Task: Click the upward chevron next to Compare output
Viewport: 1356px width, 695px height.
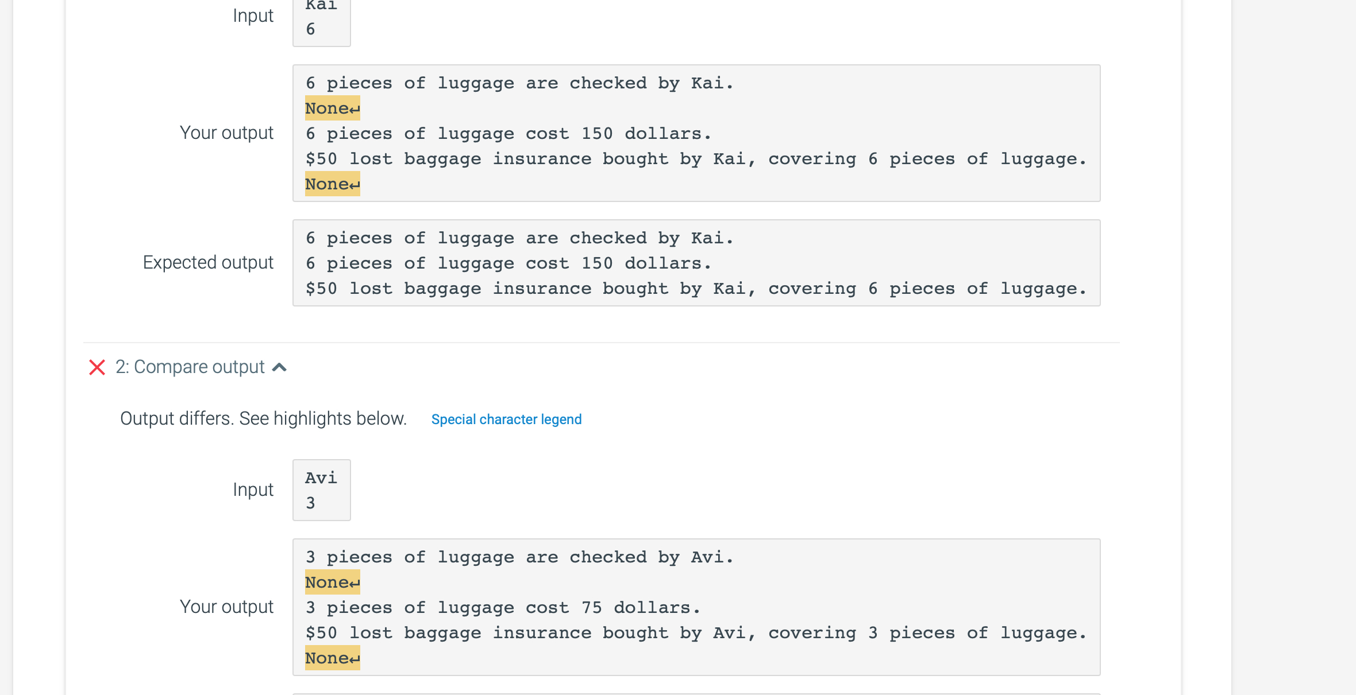Action: point(280,367)
